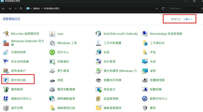Open Windows Defender 防火牆 icon
The image size is (203, 112).
[6, 43]
